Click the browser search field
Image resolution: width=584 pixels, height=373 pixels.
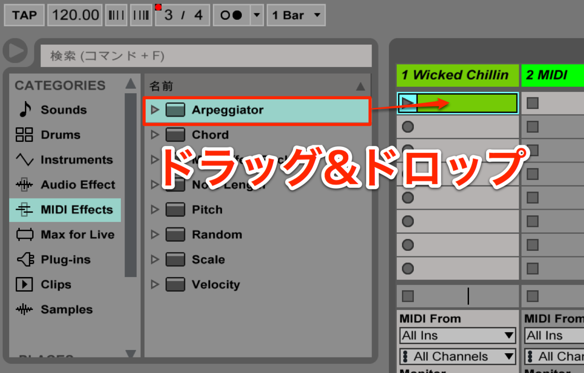pos(206,56)
